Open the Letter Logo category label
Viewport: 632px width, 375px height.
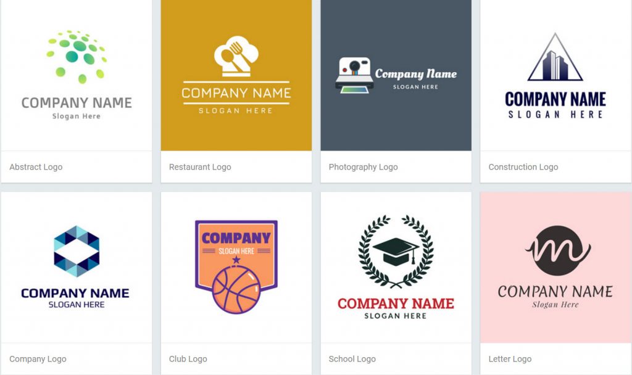(x=510, y=359)
